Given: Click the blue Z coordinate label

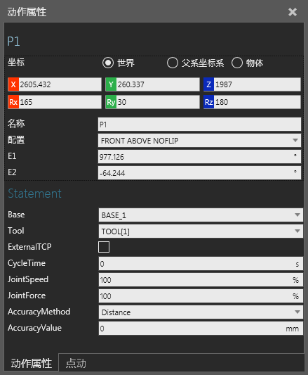Looking at the screenshot, I should pos(209,84).
